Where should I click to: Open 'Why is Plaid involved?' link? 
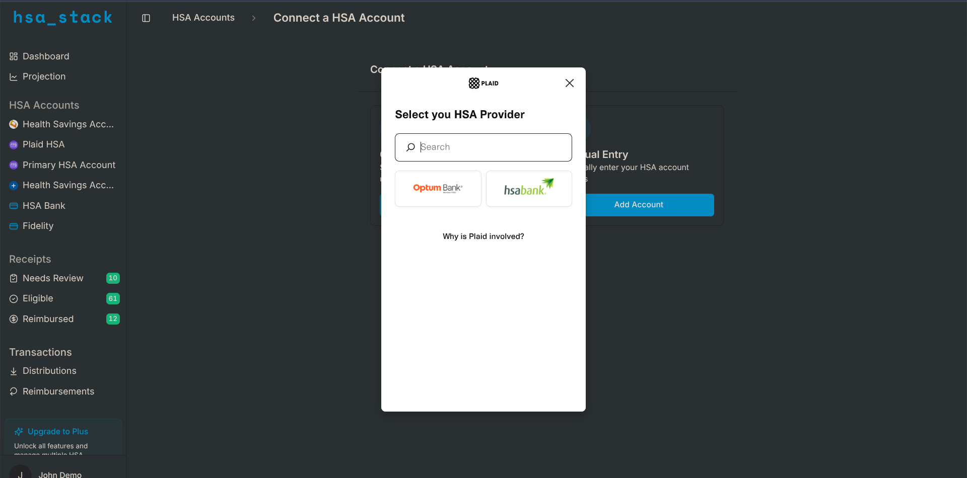click(x=483, y=236)
